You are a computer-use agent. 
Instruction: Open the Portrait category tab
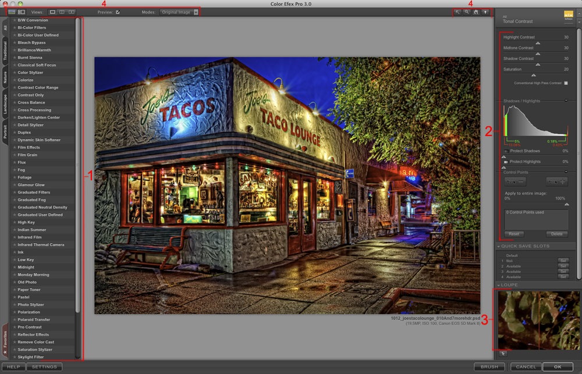point(5,132)
